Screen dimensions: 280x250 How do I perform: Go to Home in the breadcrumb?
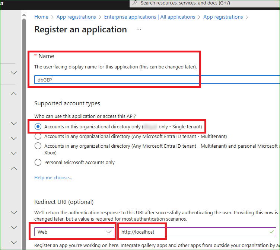(41, 17)
